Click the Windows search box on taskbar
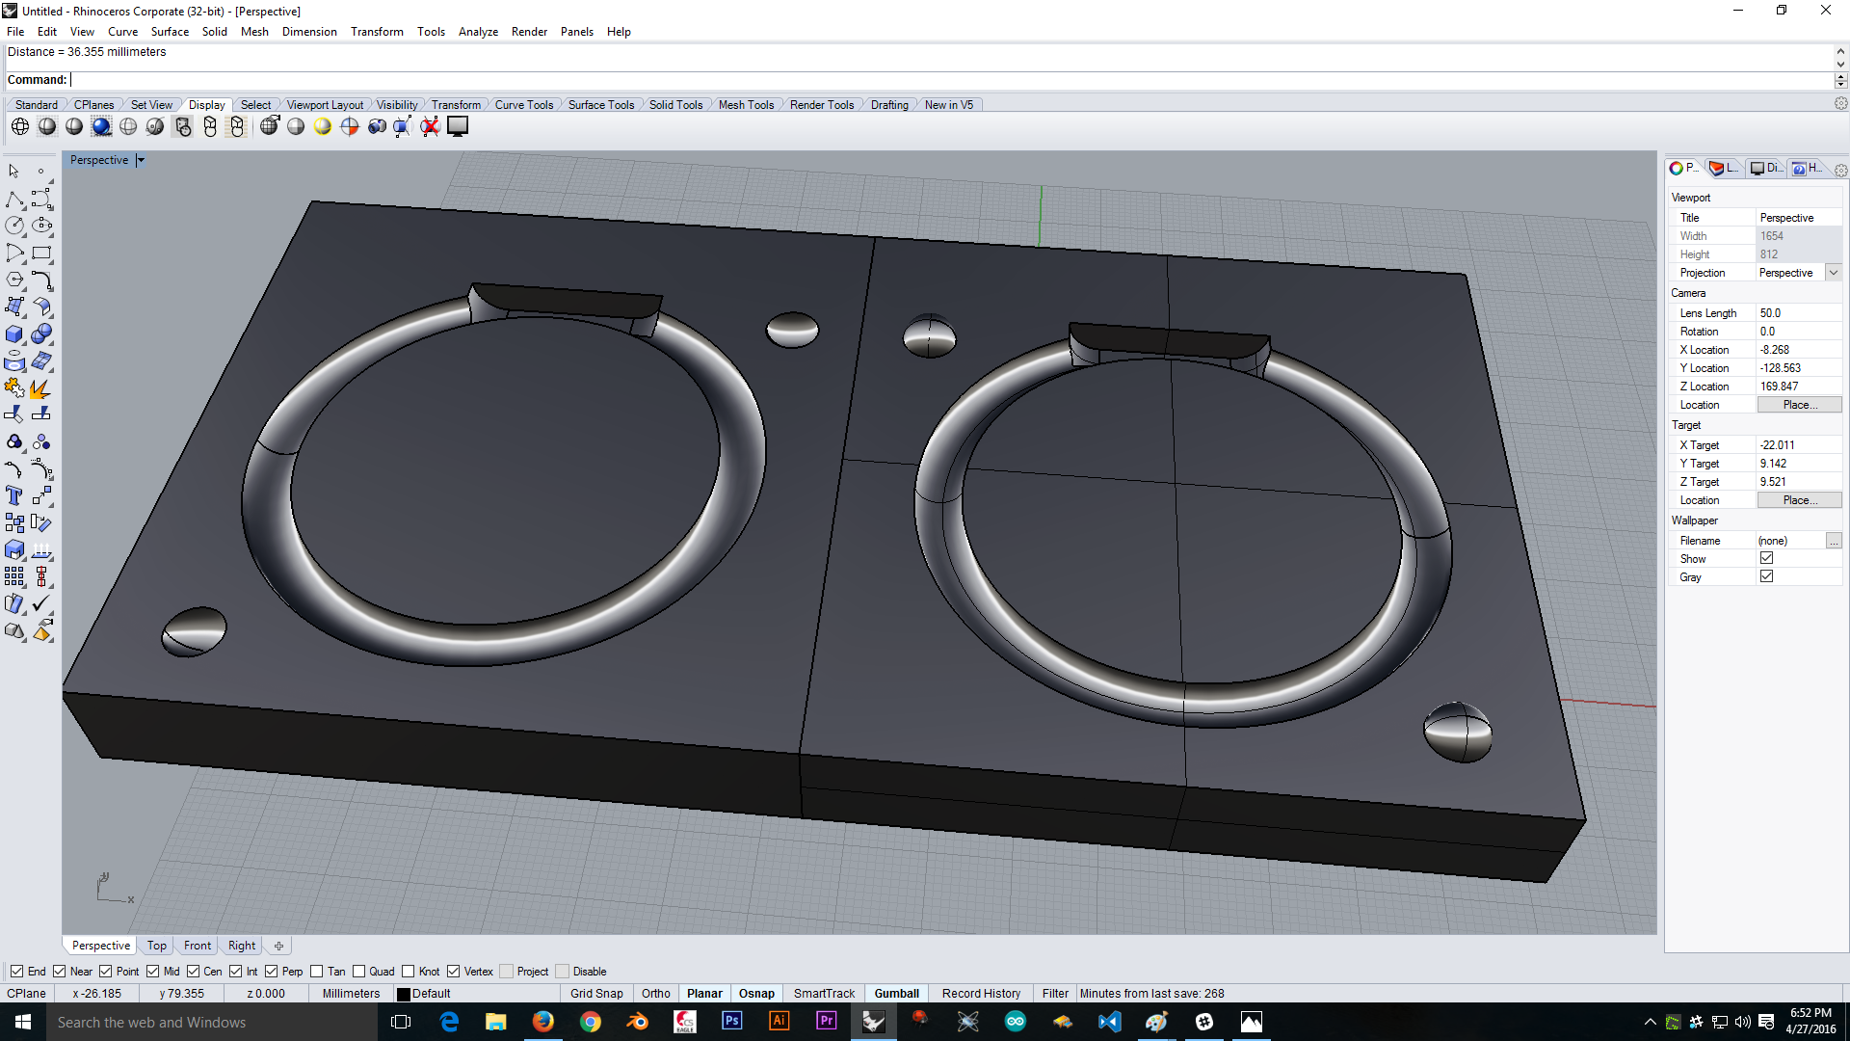The width and height of the screenshot is (1850, 1041). pyautogui.click(x=212, y=1022)
